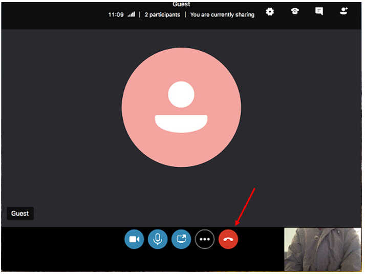Turn off the video camera button

click(x=134, y=239)
